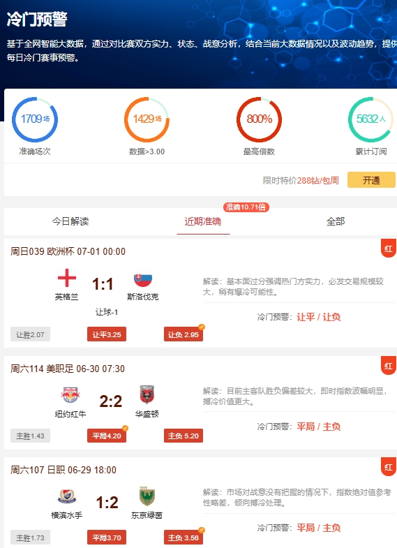Image resolution: width=397 pixels, height=548 pixels.
Task: Select the Yokohama Marinos team logo
Action: coord(67,496)
